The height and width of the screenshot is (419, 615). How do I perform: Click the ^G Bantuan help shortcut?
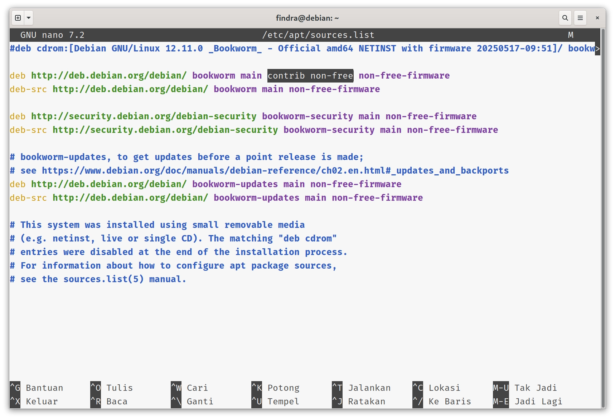[x=37, y=388]
